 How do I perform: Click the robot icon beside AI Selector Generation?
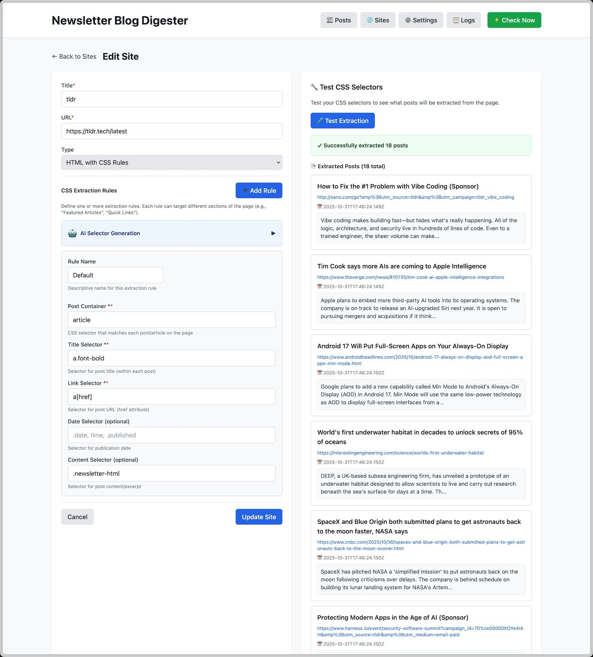click(72, 233)
